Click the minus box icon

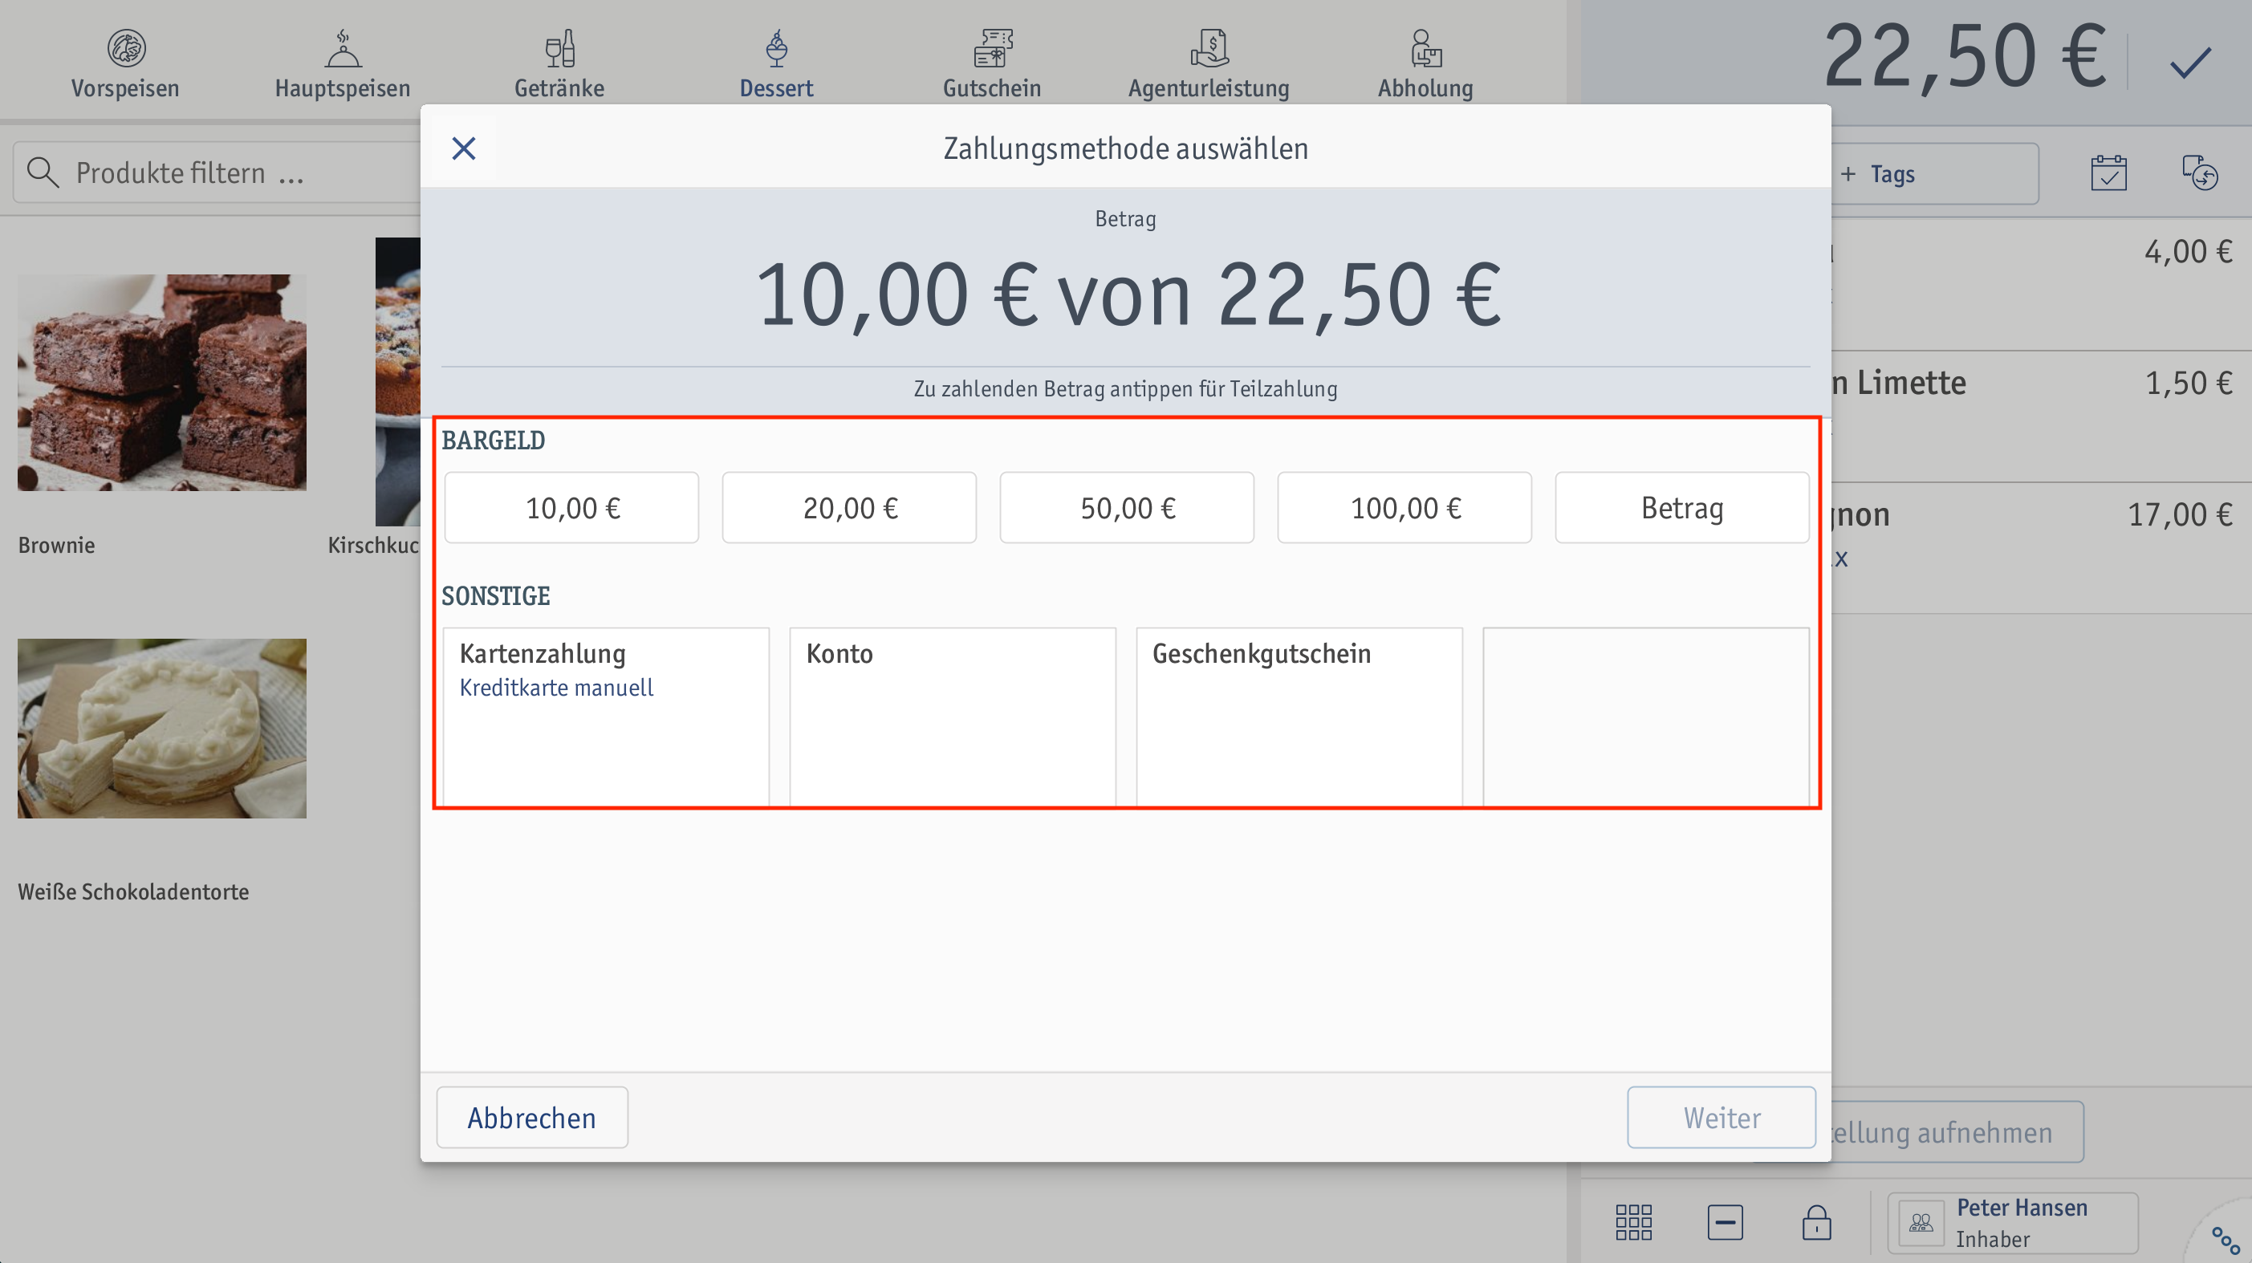click(1725, 1222)
